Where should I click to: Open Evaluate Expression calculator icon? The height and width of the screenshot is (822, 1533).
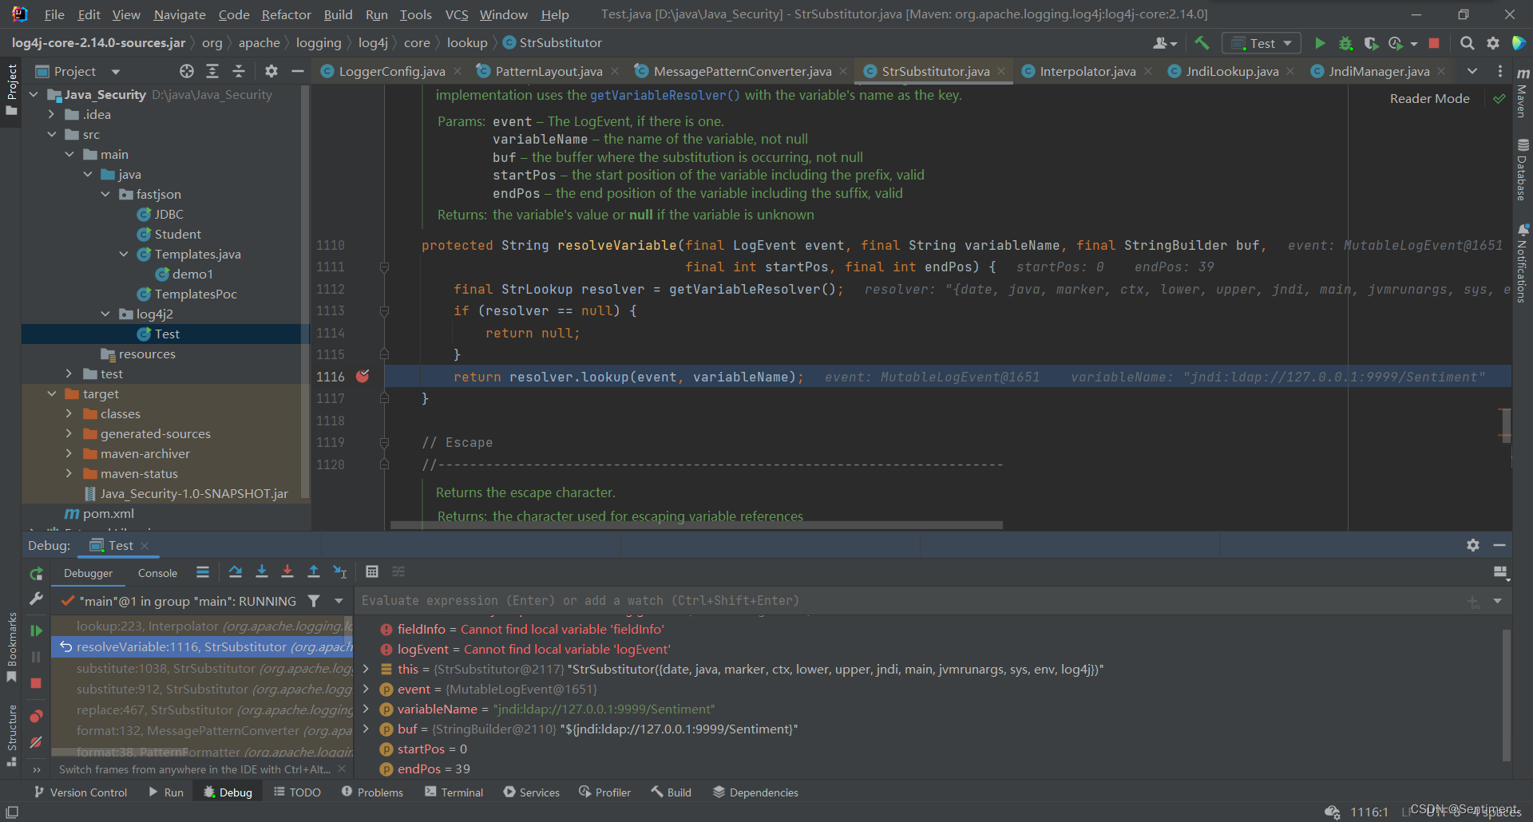[x=372, y=571]
